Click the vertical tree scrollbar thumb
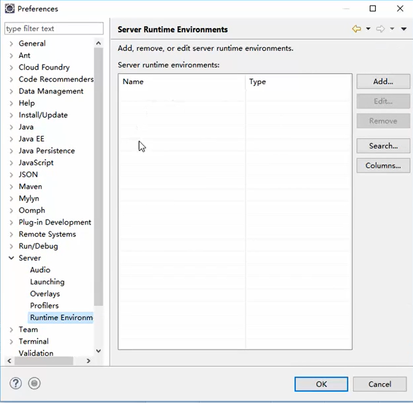The width and height of the screenshot is (413, 403). pos(99,177)
